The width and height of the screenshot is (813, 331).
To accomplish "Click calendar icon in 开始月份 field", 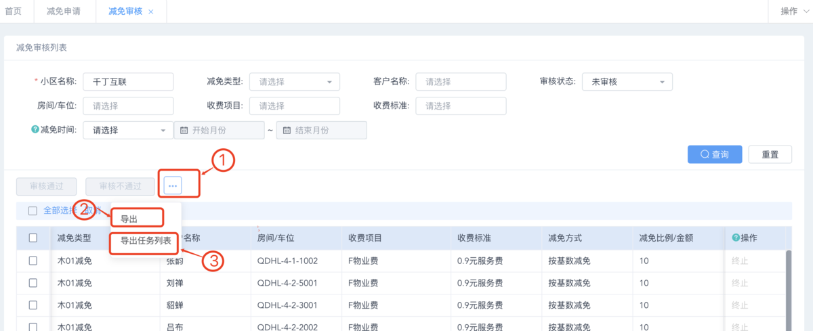I will point(184,130).
